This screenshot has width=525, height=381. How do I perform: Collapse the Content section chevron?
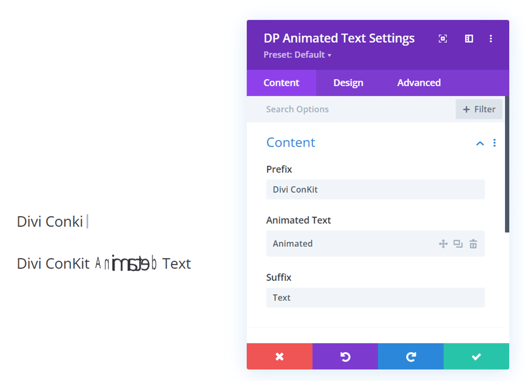click(x=480, y=143)
